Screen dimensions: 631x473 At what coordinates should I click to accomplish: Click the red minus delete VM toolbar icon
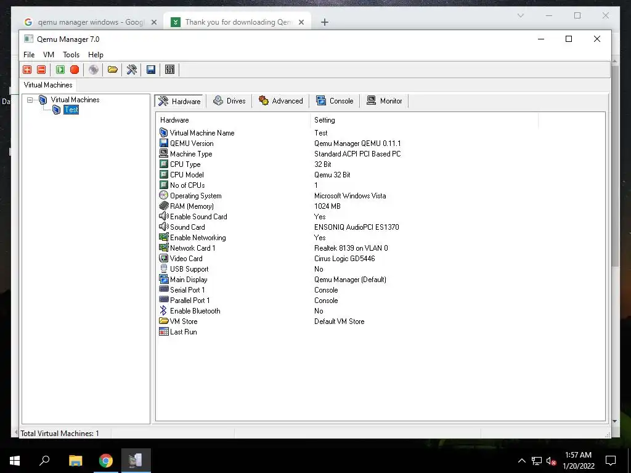point(41,70)
